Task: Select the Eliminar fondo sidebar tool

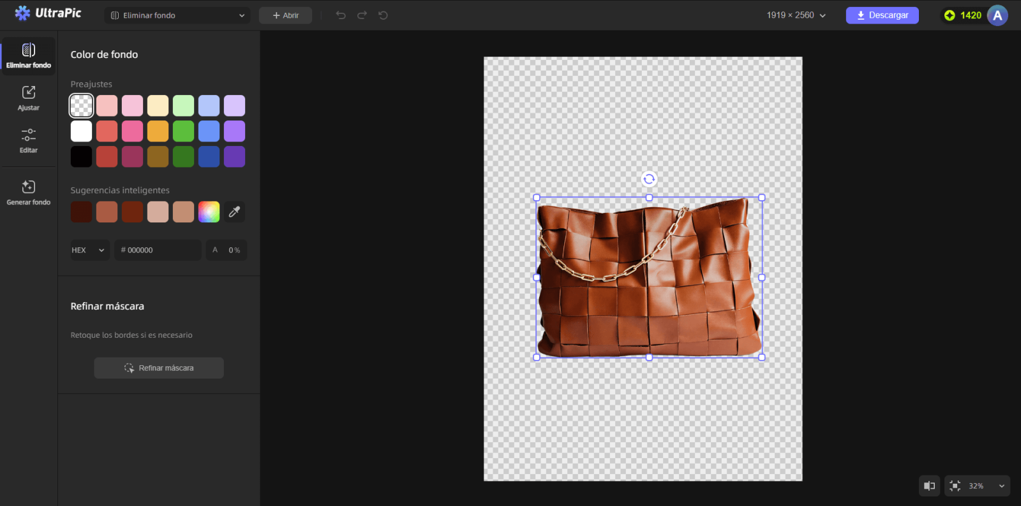Action: [29, 56]
